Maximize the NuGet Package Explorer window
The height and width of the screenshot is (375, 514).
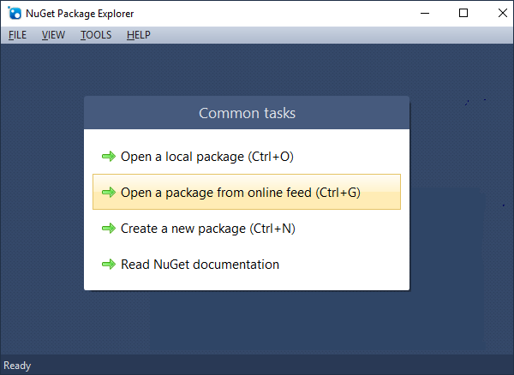pyautogui.click(x=463, y=14)
